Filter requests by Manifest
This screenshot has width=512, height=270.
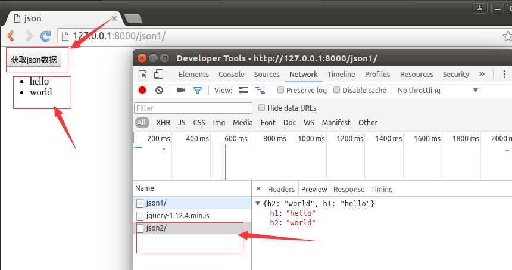336,123
